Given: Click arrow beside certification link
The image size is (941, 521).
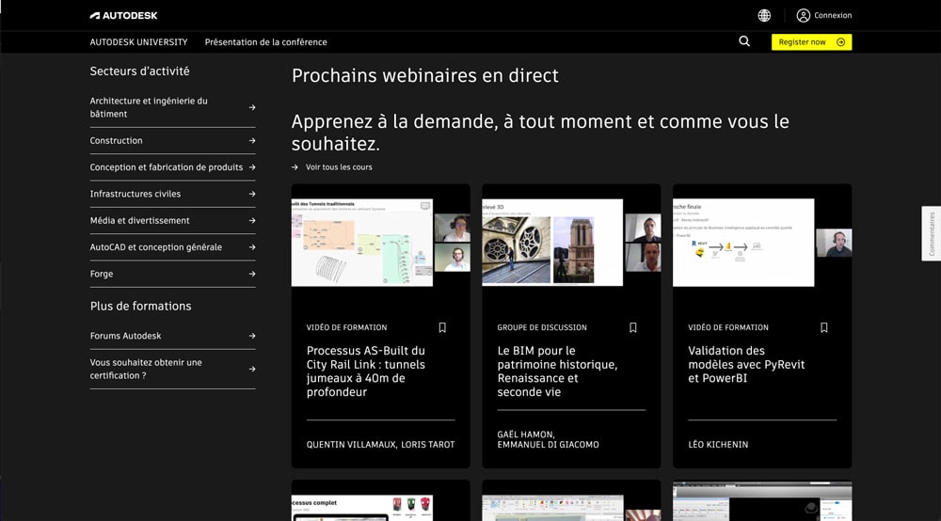Looking at the screenshot, I should pyautogui.click(x=252, y=369).
